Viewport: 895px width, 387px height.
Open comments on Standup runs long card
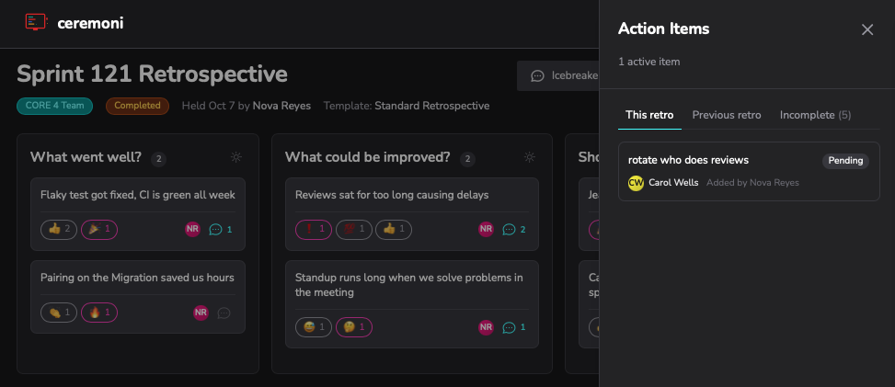point(513,327)
